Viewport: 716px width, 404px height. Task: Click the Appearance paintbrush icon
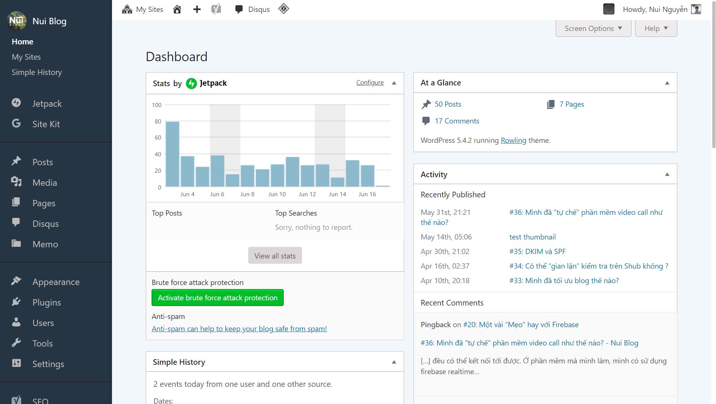(x=16, y=281)
